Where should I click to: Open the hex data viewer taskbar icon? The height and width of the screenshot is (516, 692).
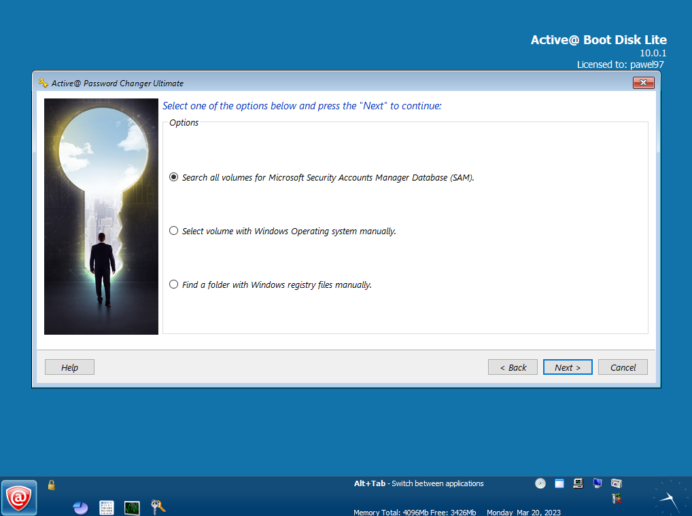click(x=106, y=508)
